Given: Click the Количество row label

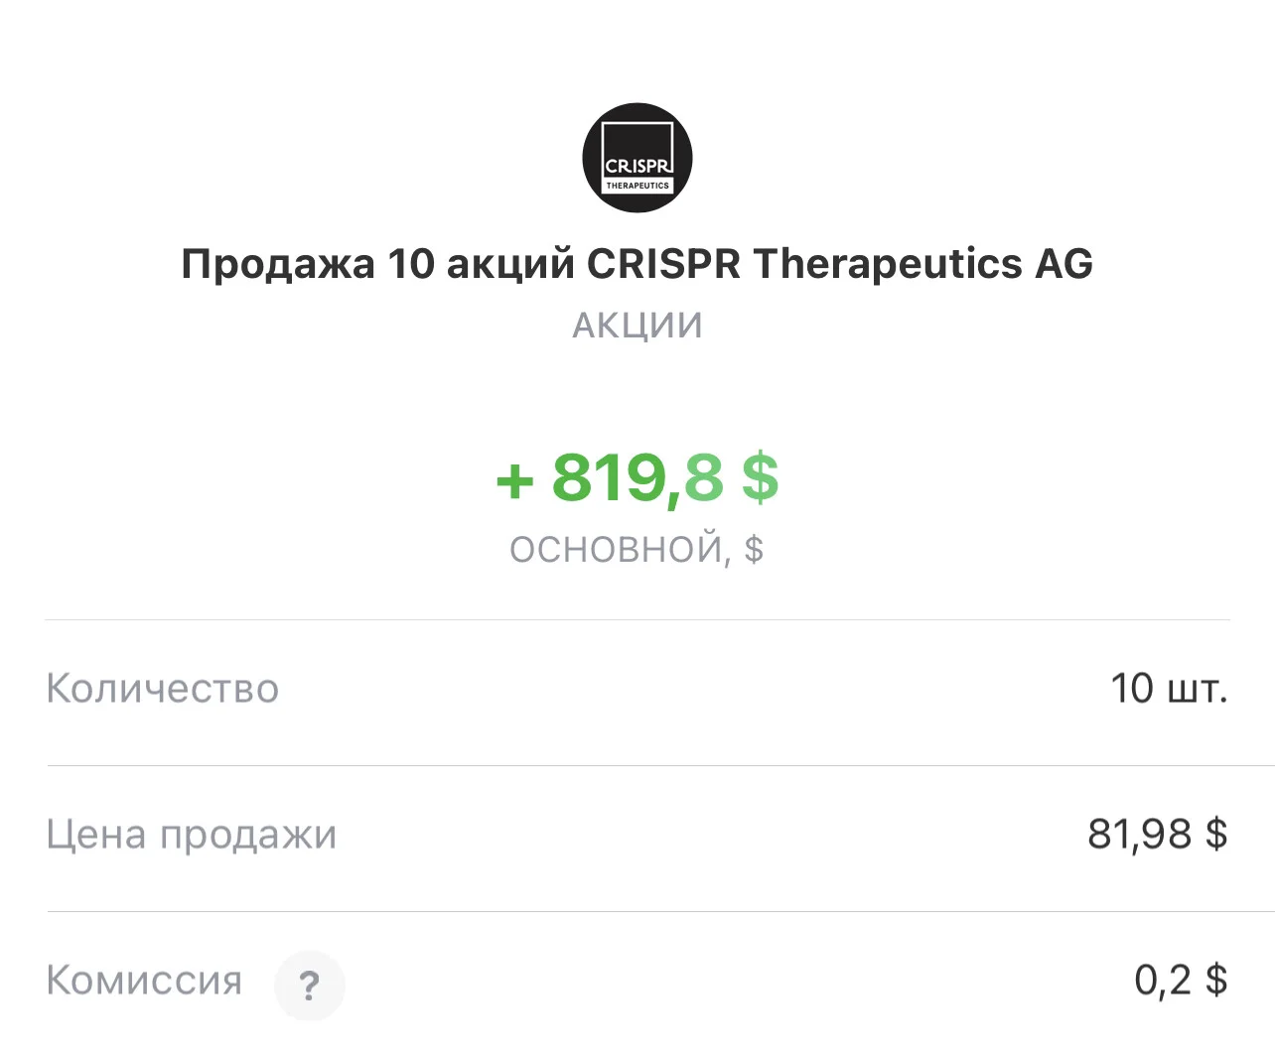Looking at the screenshot, I should pos(163,689).
